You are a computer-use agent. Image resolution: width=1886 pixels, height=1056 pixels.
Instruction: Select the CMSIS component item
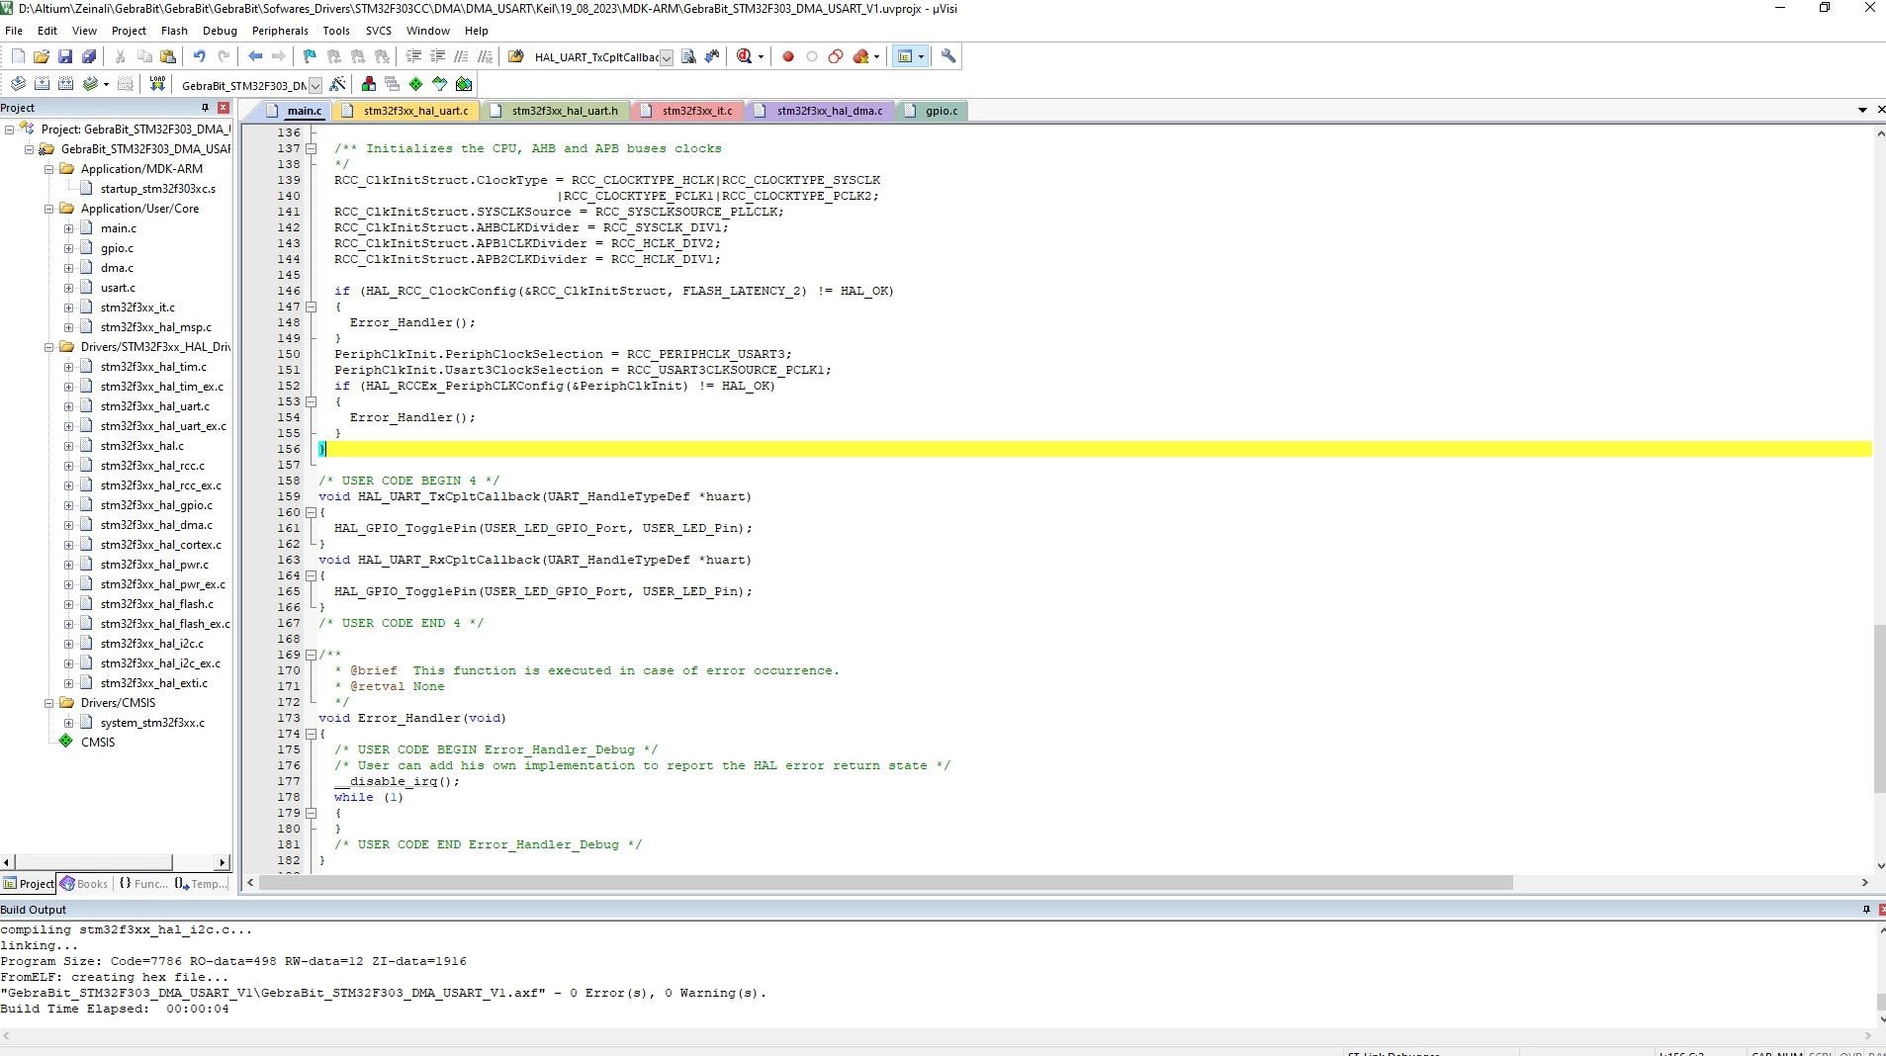click(97, 743)
